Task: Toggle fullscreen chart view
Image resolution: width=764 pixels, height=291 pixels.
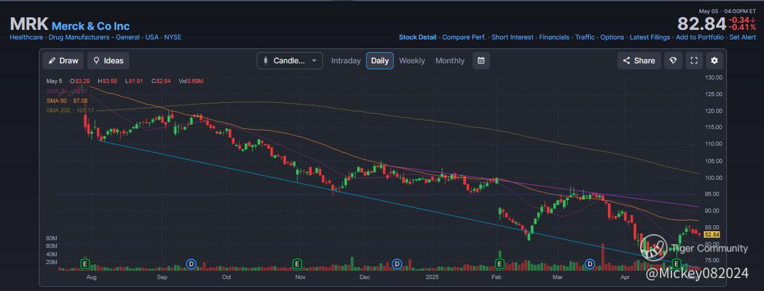Action: (694, 61)
